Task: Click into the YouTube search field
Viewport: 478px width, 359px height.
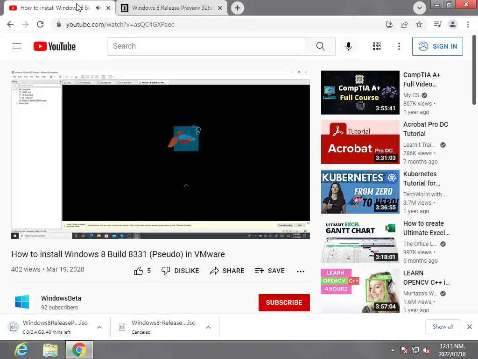Action: (206, 46)
